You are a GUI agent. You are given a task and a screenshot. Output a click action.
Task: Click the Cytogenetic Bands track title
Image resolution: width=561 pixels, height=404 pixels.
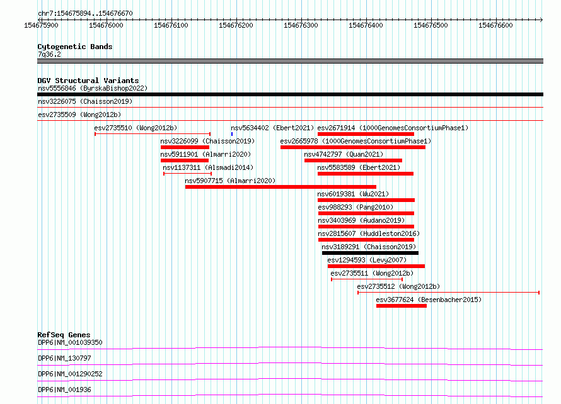pyautogui.click(x=75, y=47)
